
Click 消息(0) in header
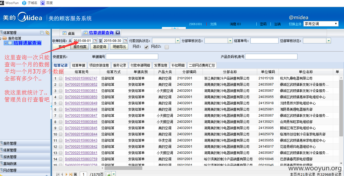pyautogui.click(x=235, y=24)
